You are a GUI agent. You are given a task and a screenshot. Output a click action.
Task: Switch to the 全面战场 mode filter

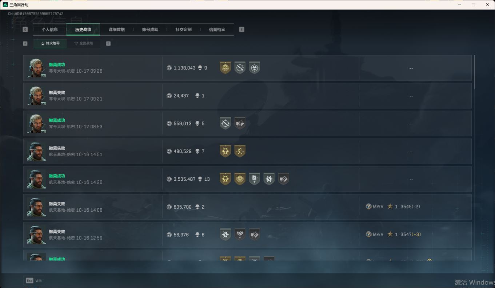84,43
